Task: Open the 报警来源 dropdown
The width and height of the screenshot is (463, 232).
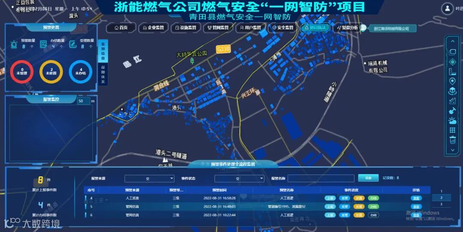Action: pos(150,178)
